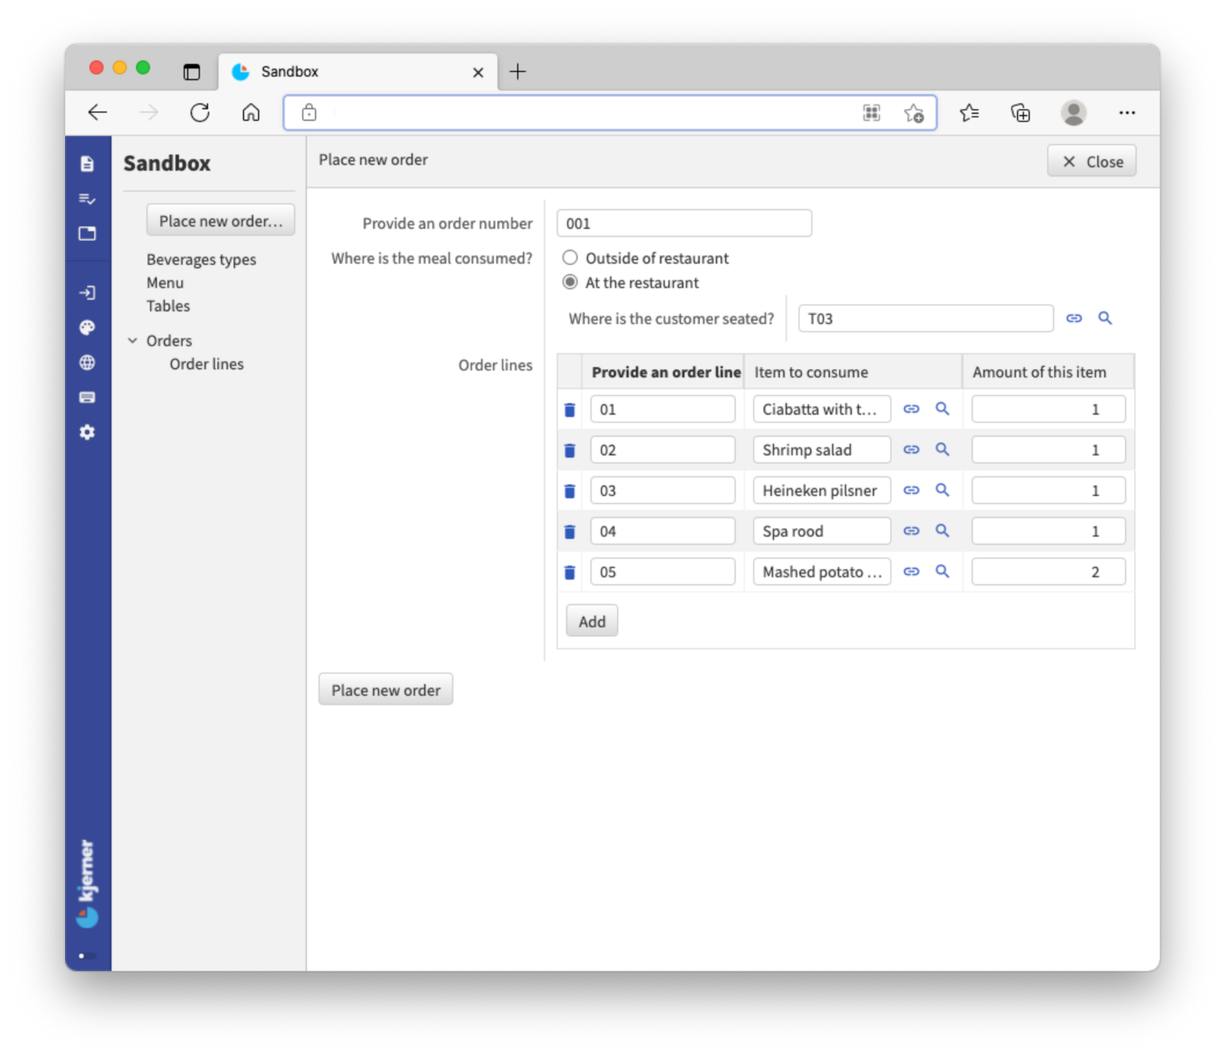This screenshot has width=1225, height=1057.
Task: Open a new browser tab
Action: tap(518, 71)
